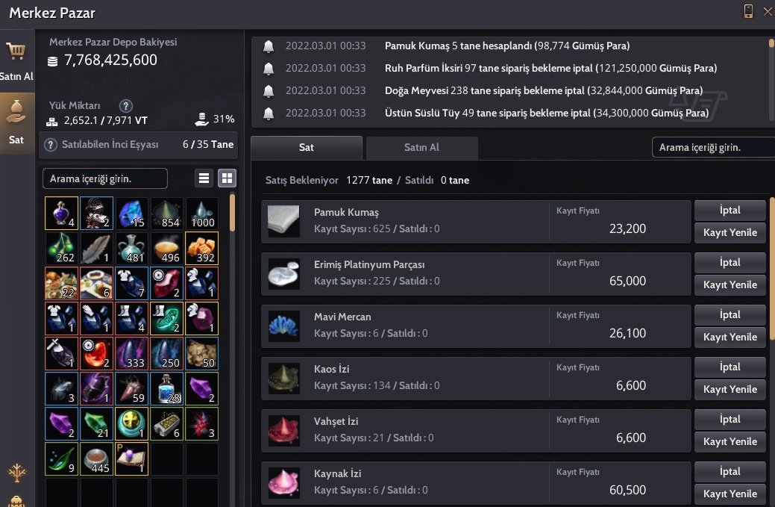The height and width of the screenshot is (507, 775).
Task: Click İptal for Mavi Mercan listing
Action: pyautogui.click(x=729, y=314)
